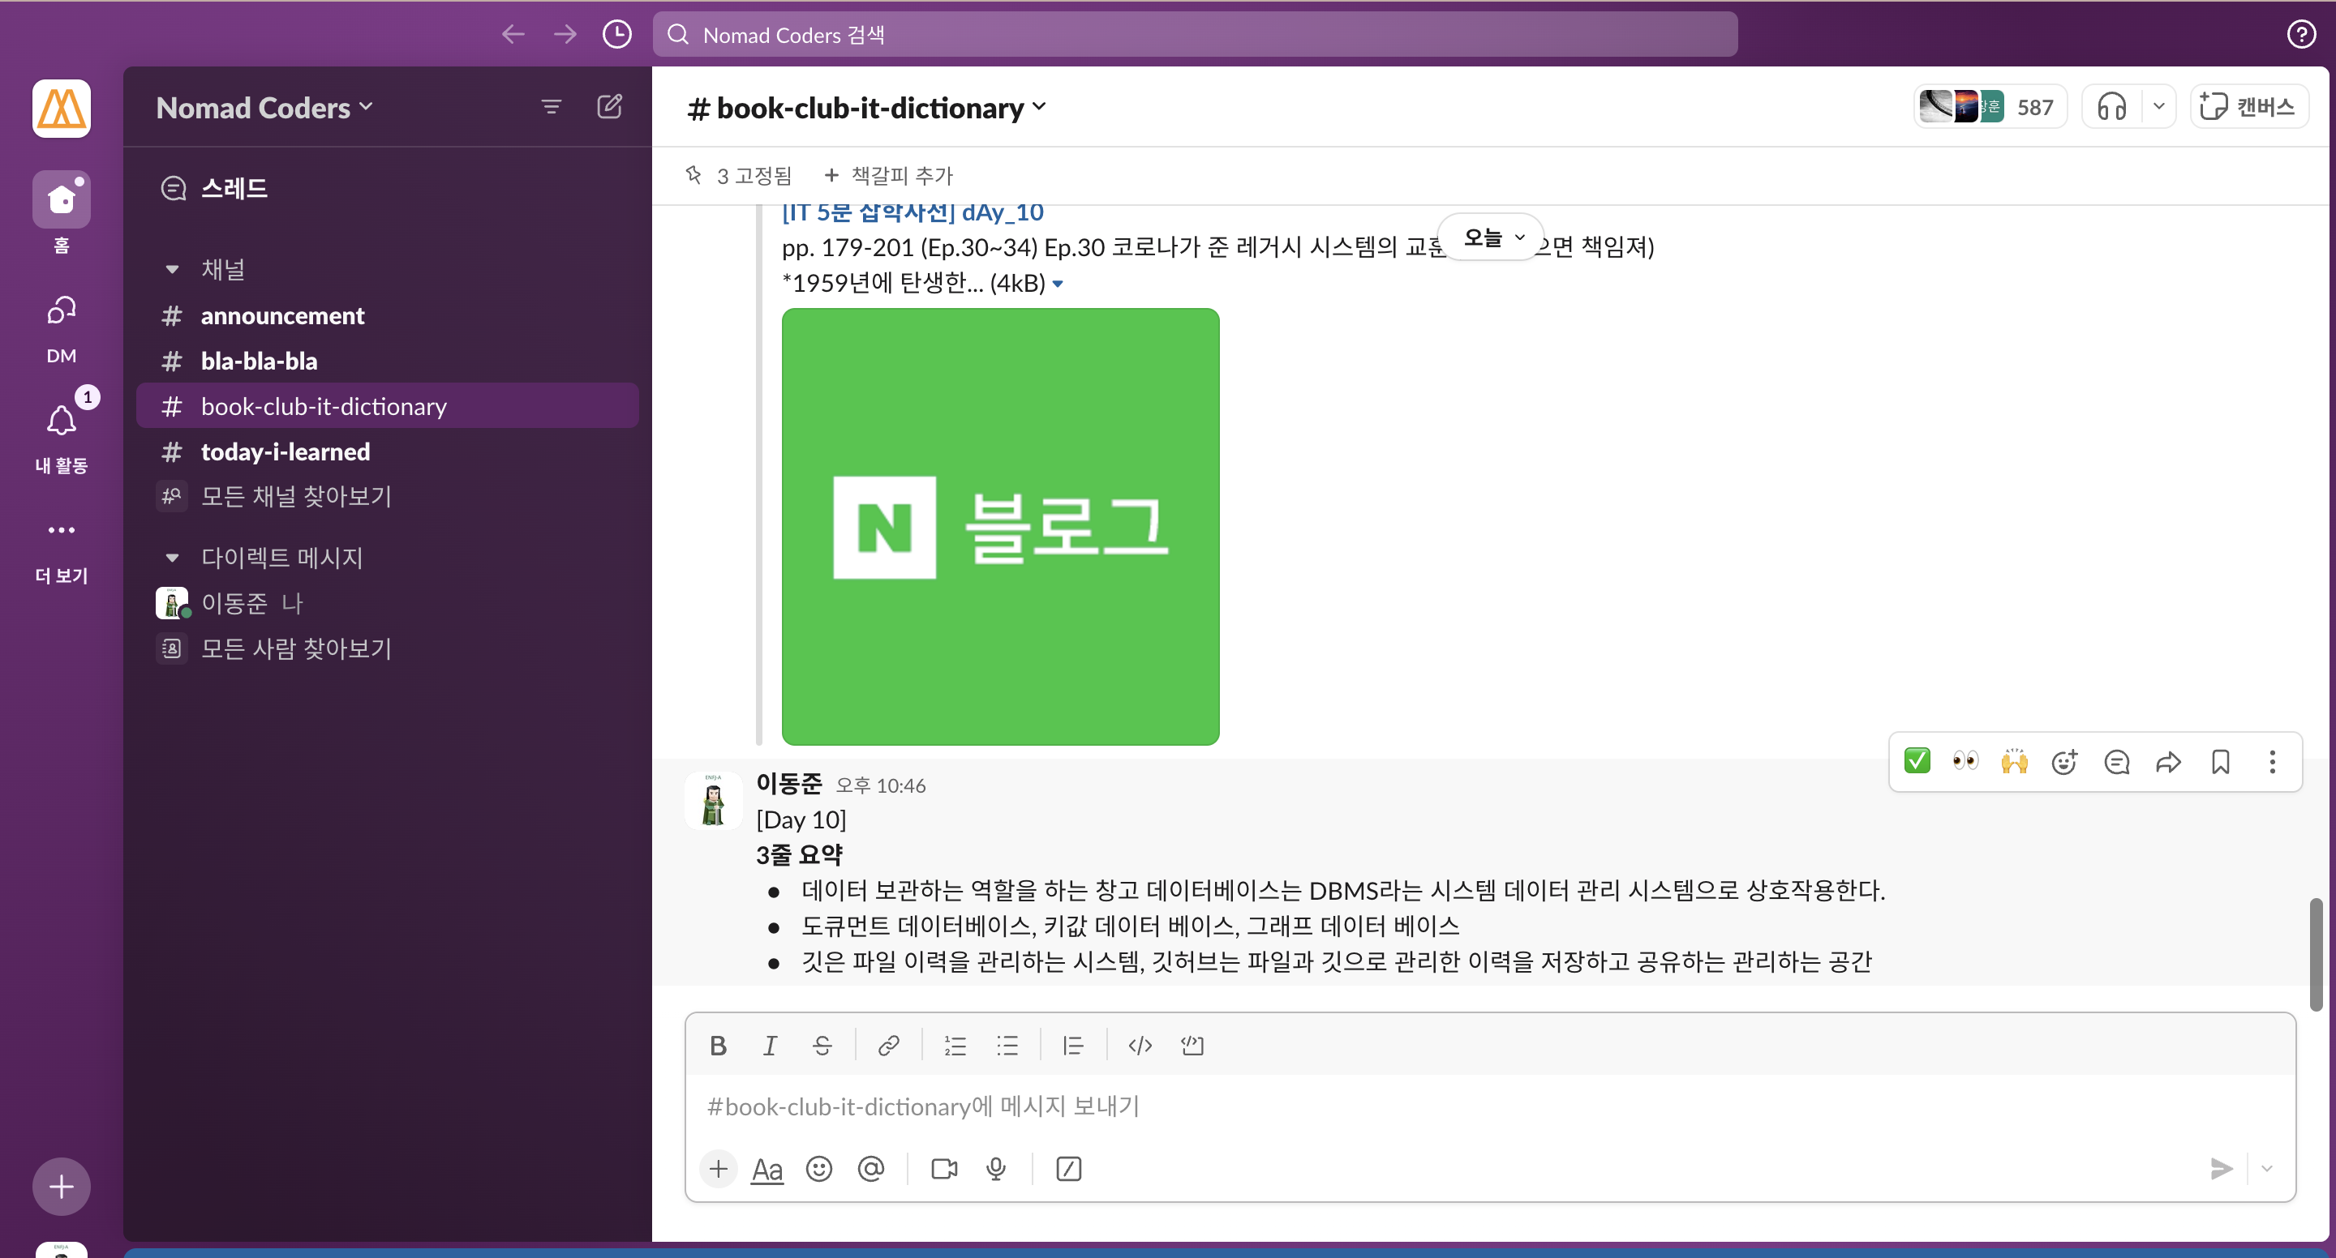Add a bookmark (책갈피 추가)

888,175
